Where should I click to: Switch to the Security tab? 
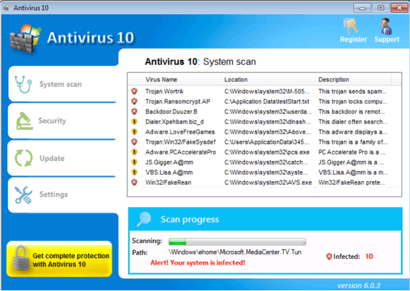tap(52, 121)
